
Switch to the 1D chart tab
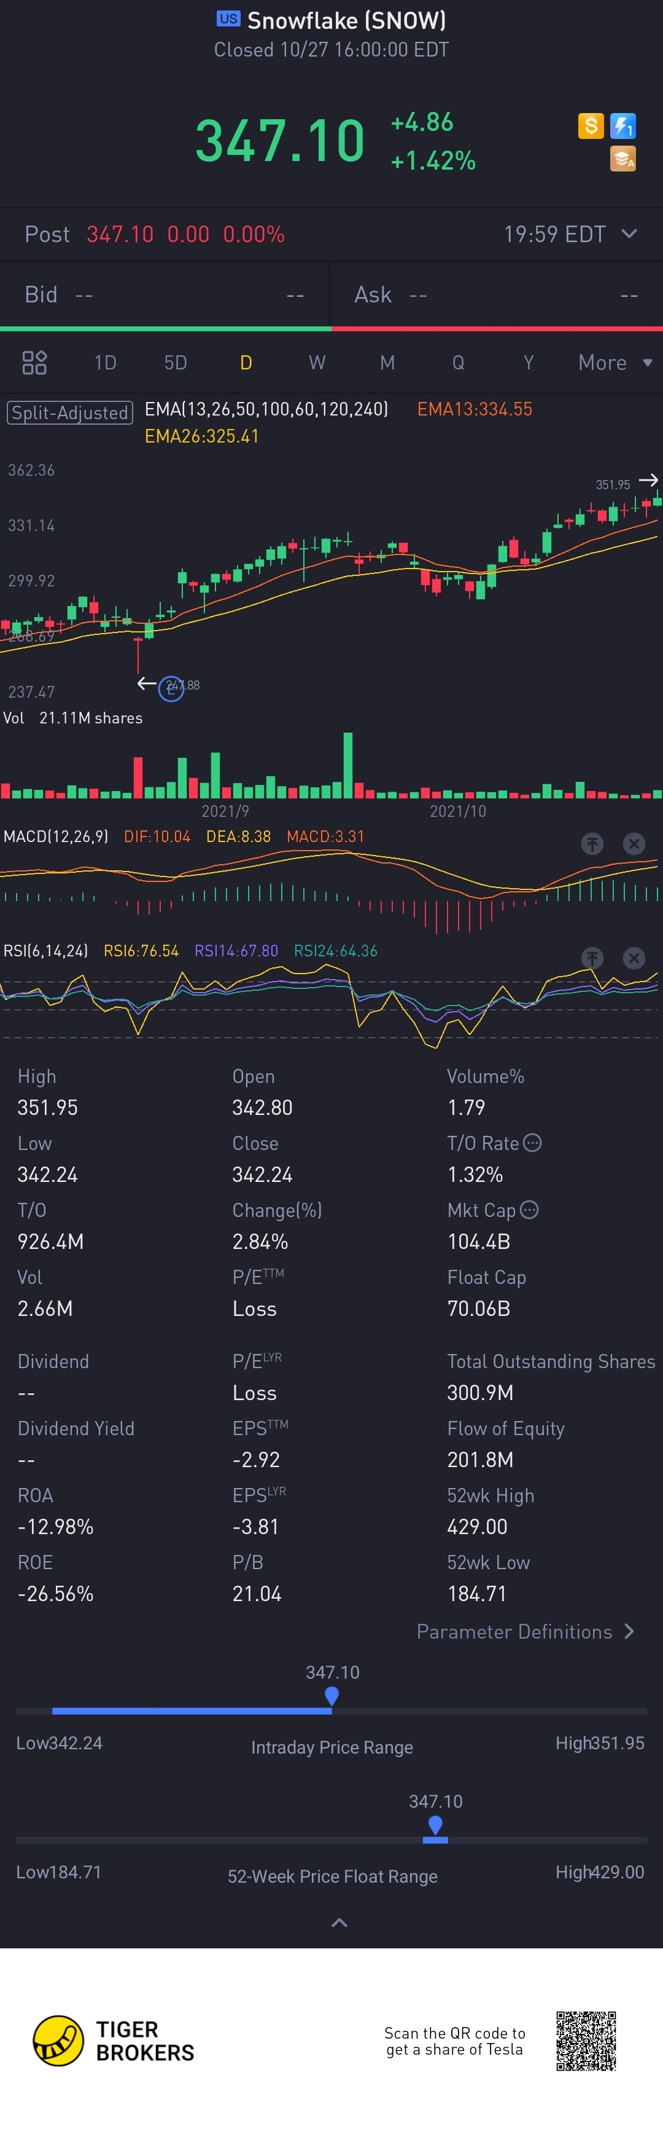(105, 362)
